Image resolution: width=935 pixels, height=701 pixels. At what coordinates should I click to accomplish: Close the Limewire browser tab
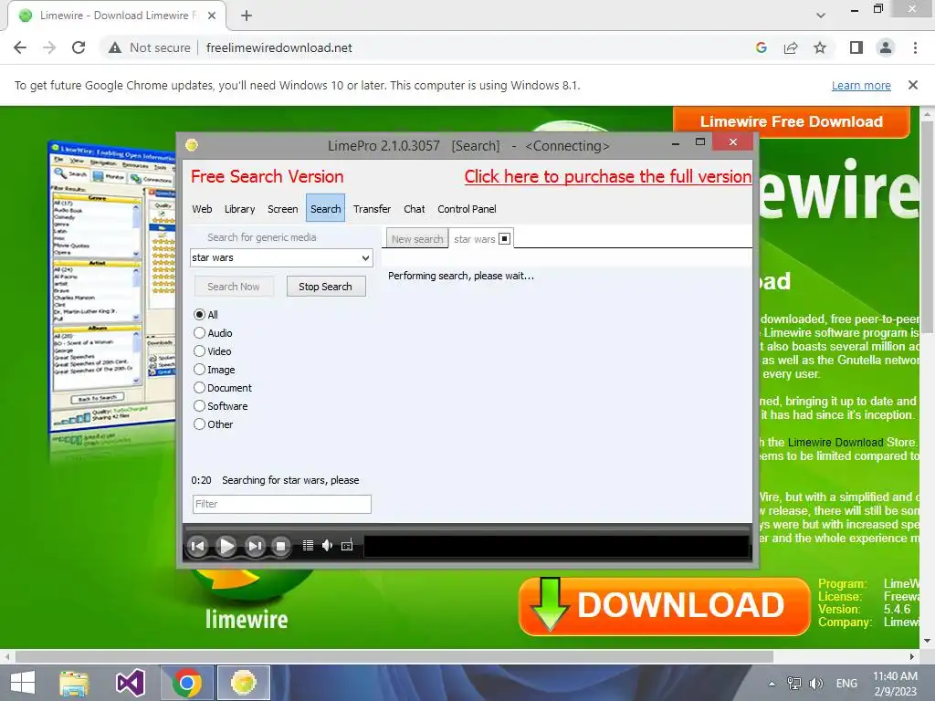pos(212,16)
